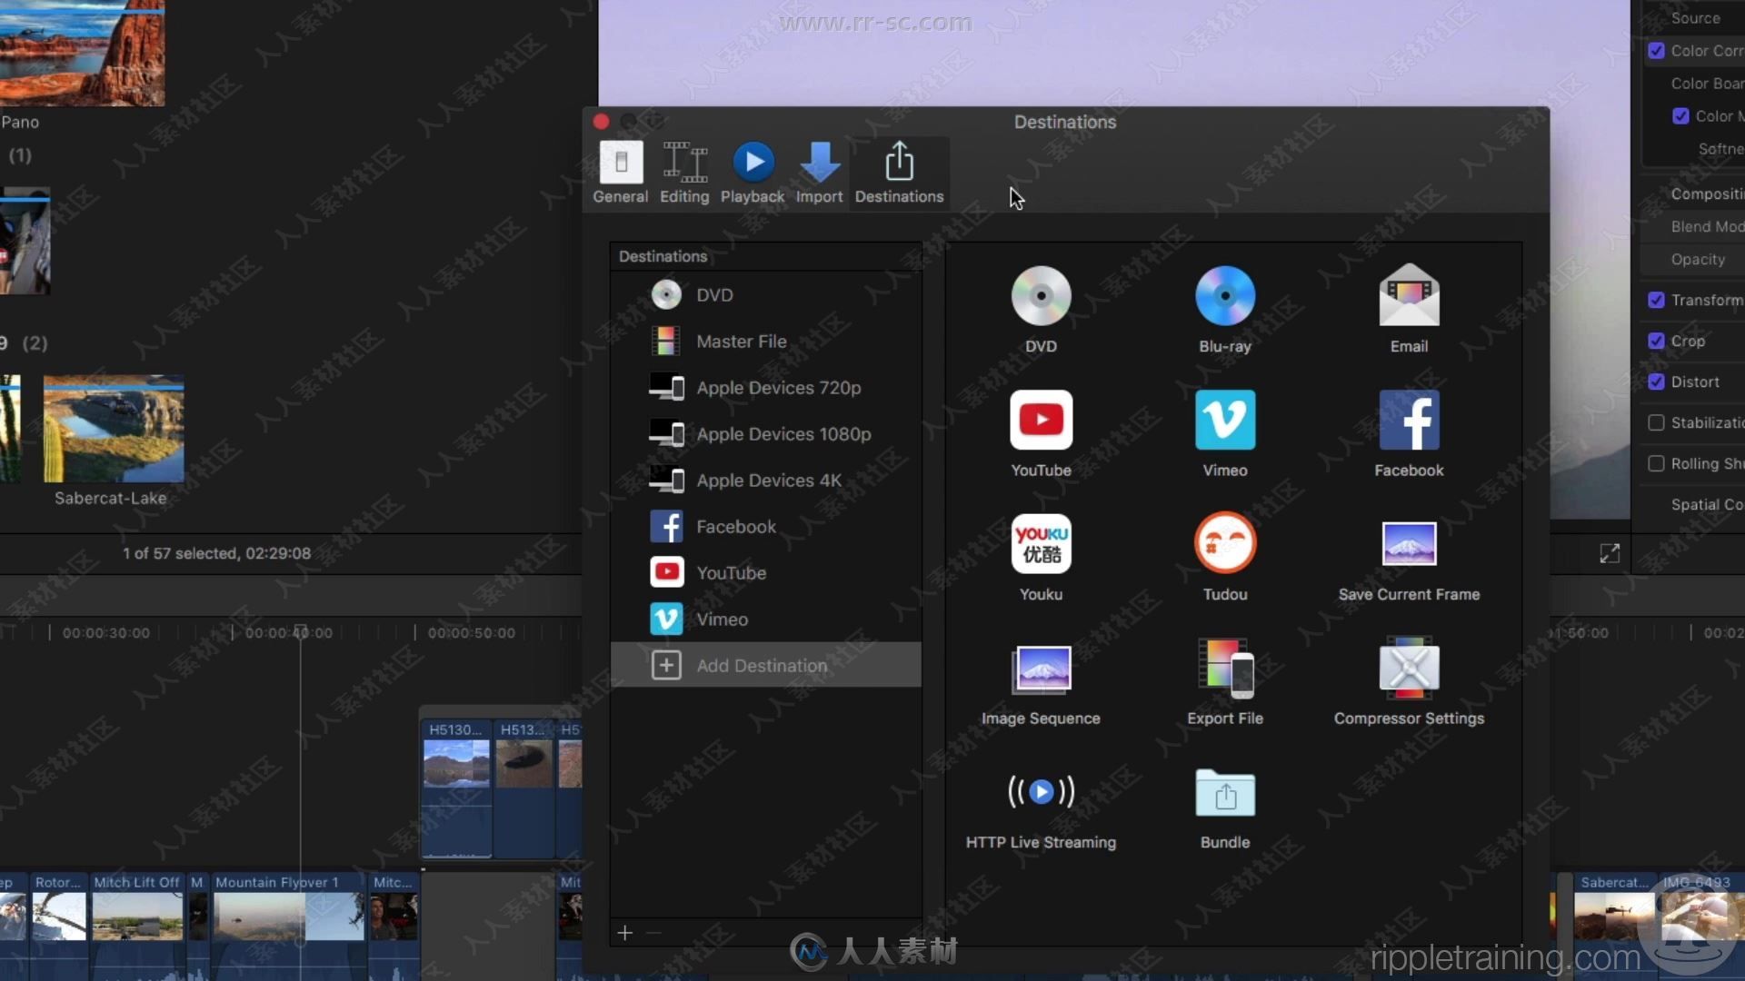This screenshot has width=1745, height=981.
Task: Select Apple Devices 720p destination
Action: click(766, 387)
